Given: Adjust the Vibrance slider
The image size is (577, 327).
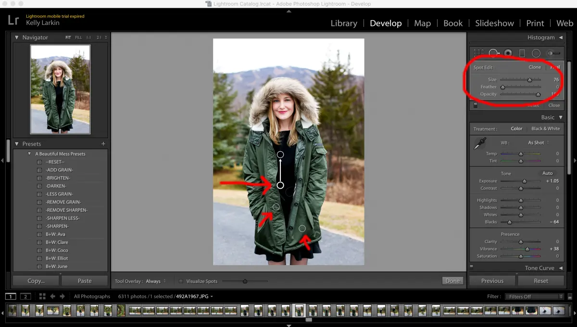Looking at the screenshot, I should [x=527, y=249].
